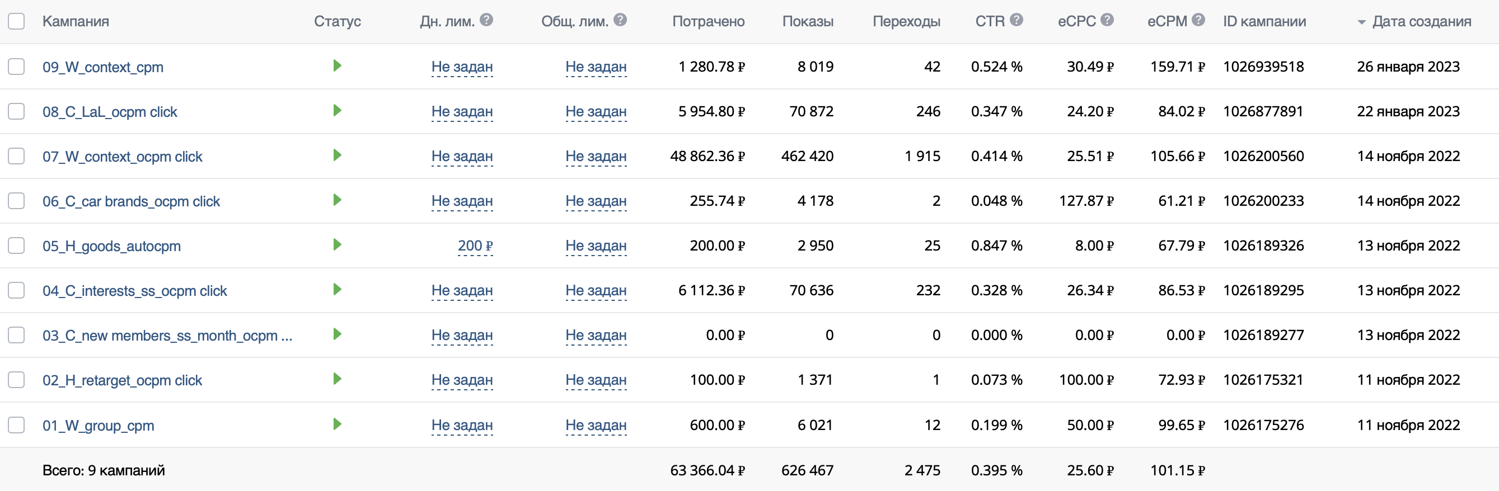Open the 02_H_retarget_ocpm click campaign

pyautogui.click(x=122, y=380)
